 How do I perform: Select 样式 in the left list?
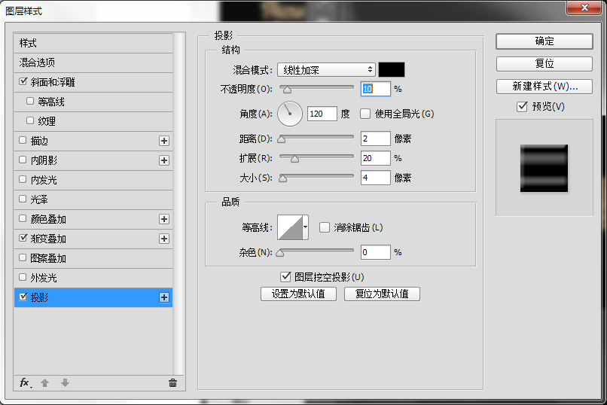(x=93, y=43)
